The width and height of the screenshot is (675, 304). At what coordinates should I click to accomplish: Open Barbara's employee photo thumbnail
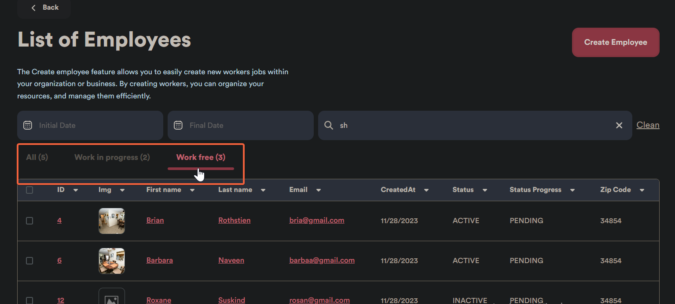pyautogui.click(x=112, y=261)
